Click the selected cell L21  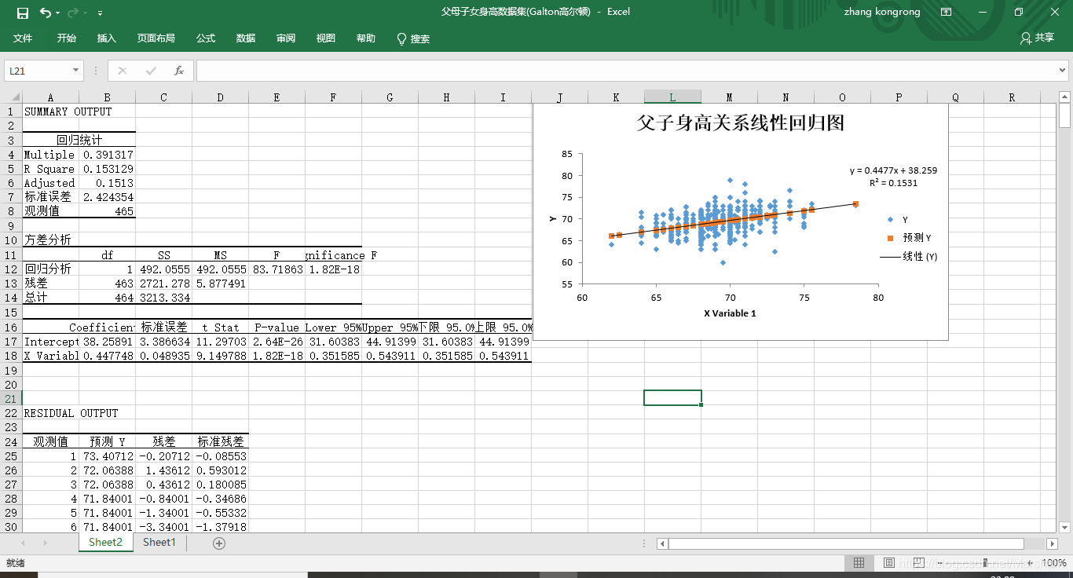pos(672,397)
